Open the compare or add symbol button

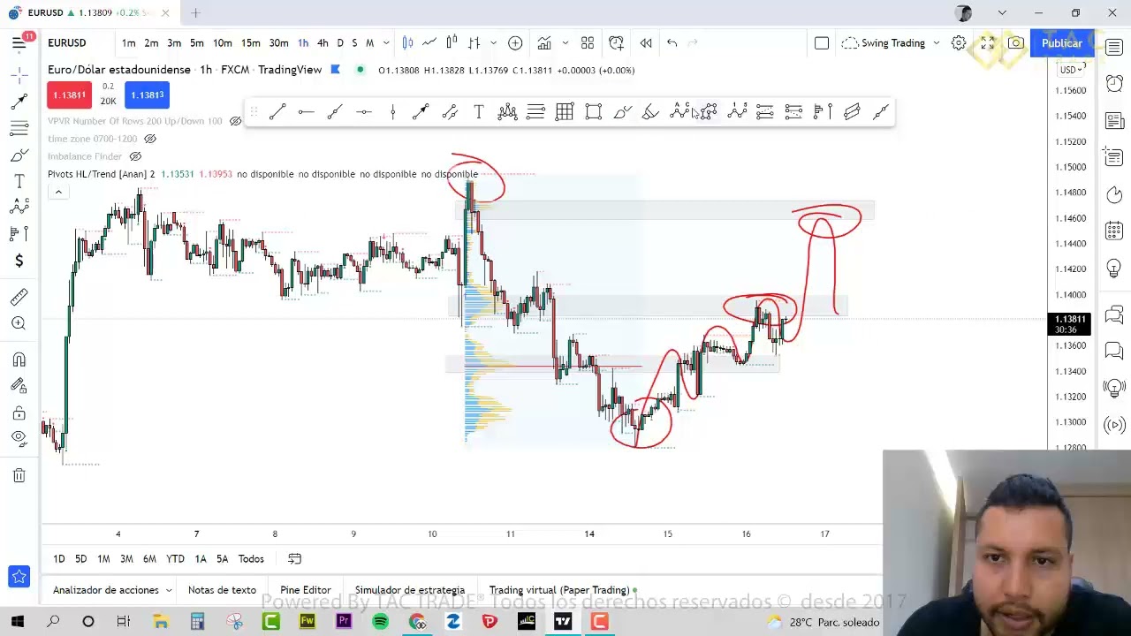point(515,42)
